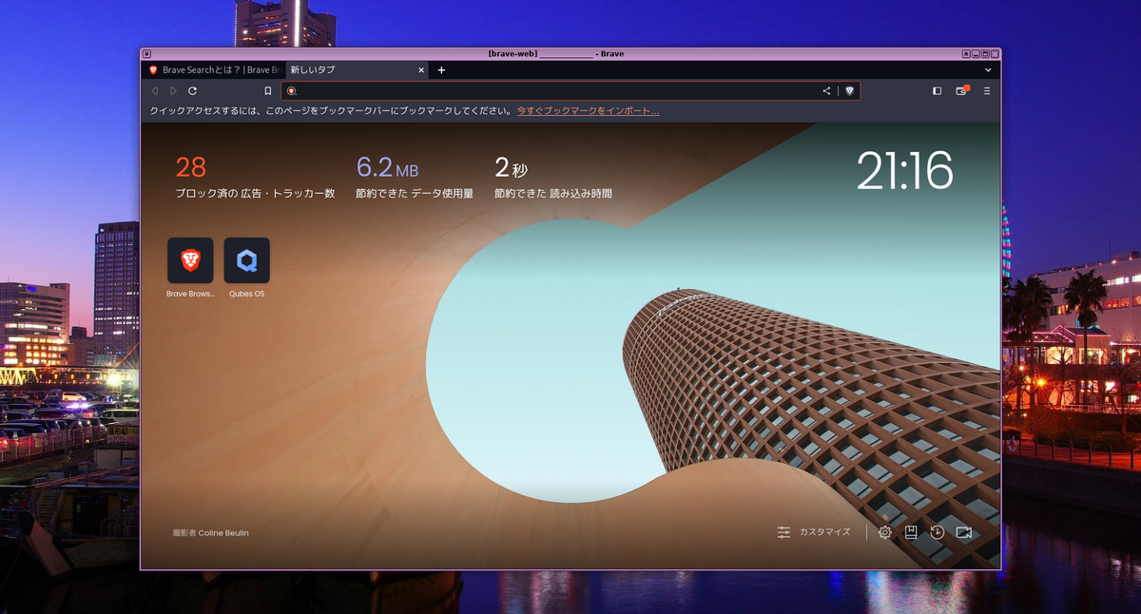Click the 節約できた データ使用量 label
Viewport: 1141px width, 614px height.
tap(415, 193)
